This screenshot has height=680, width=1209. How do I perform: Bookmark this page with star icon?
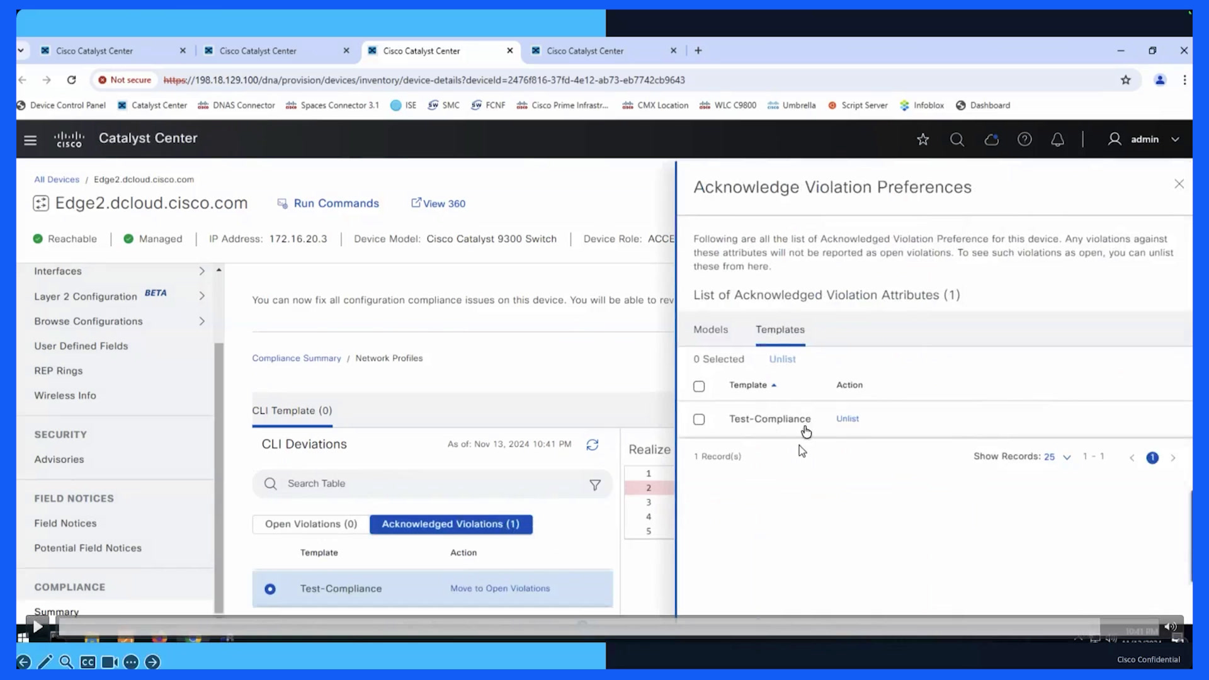click(1126, 80)
